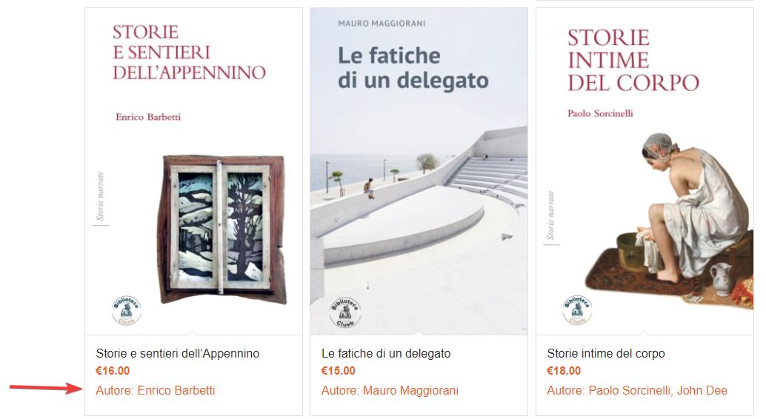Screen dimensions: 766x419
Task: Open the wooden window artwork on Appennino cover
Action: pyautogui.click(x=222, y=229)
